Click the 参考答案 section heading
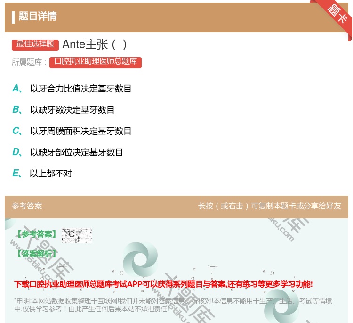Screen dimensions: 353x323 coord(27,206)
